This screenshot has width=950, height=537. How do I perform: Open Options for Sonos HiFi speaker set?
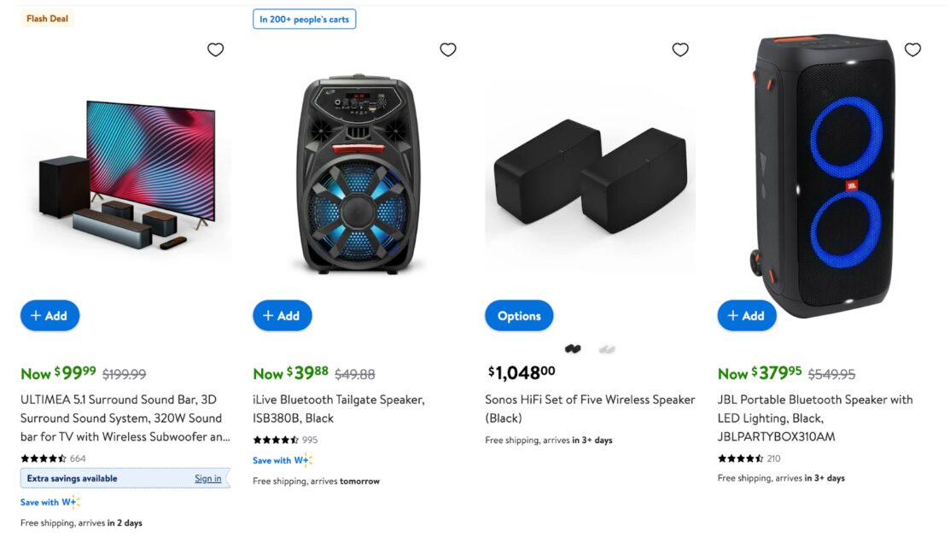[519, 316]
